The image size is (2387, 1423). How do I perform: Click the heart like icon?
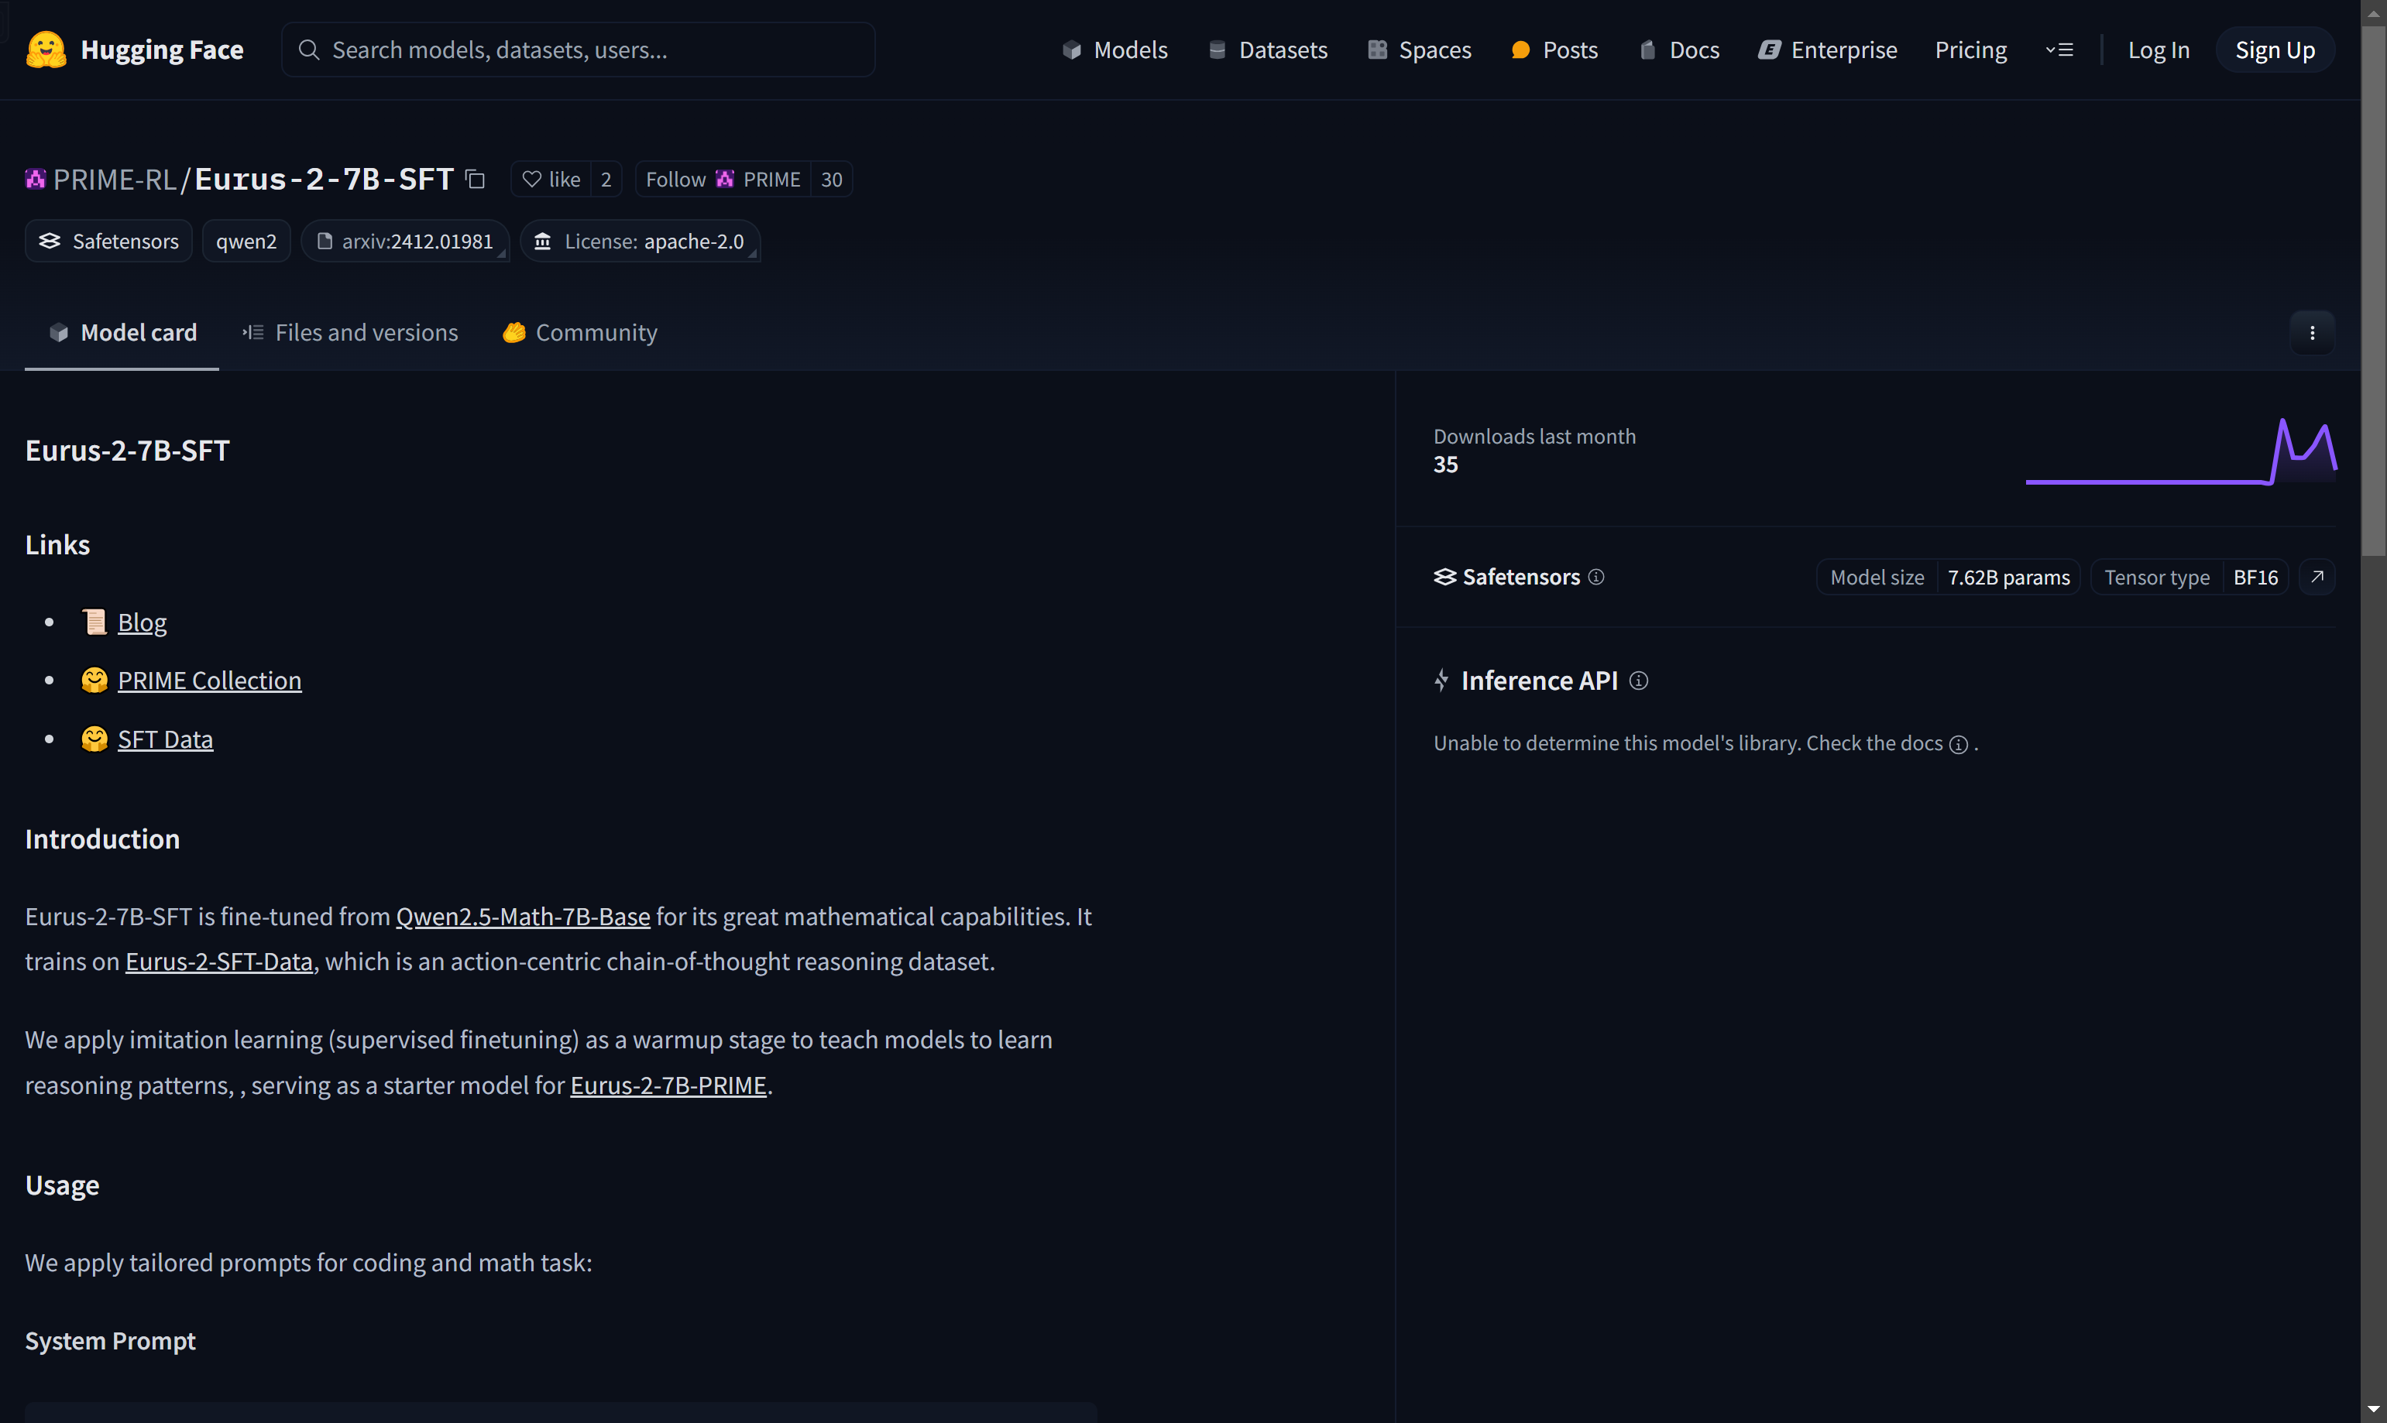532,180
